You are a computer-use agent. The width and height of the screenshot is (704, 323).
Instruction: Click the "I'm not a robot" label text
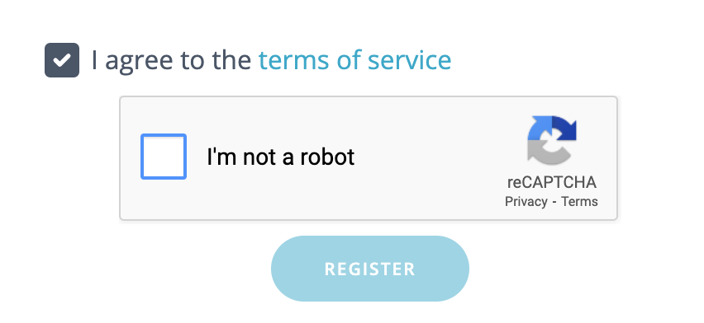click(x=281, y=157)
